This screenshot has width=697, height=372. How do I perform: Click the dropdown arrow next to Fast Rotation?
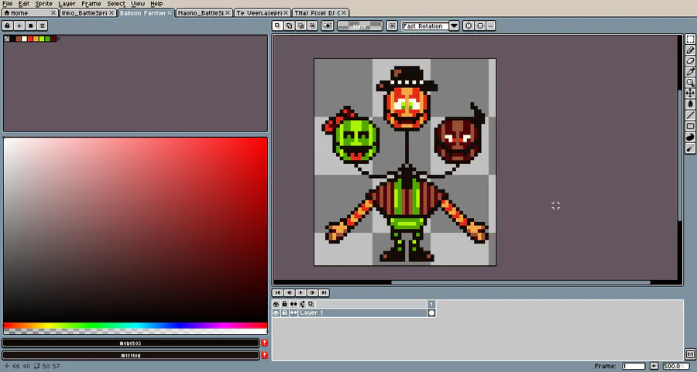point(454,26)
